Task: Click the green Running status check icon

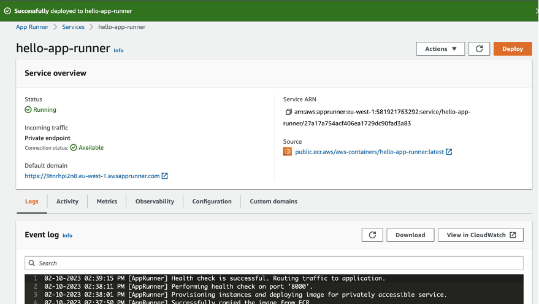Action: tap(28, 109)
